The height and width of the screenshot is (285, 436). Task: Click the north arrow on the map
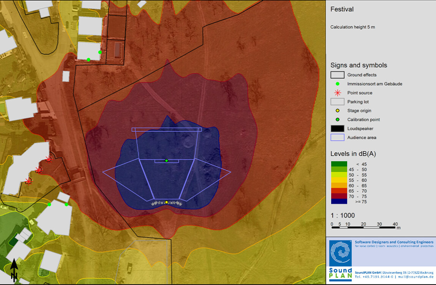pyautogui.click(x=14, y=270)
